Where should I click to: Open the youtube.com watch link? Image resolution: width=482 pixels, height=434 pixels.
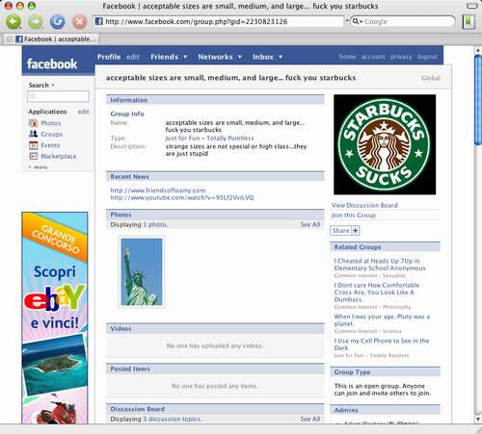(182, 197)
